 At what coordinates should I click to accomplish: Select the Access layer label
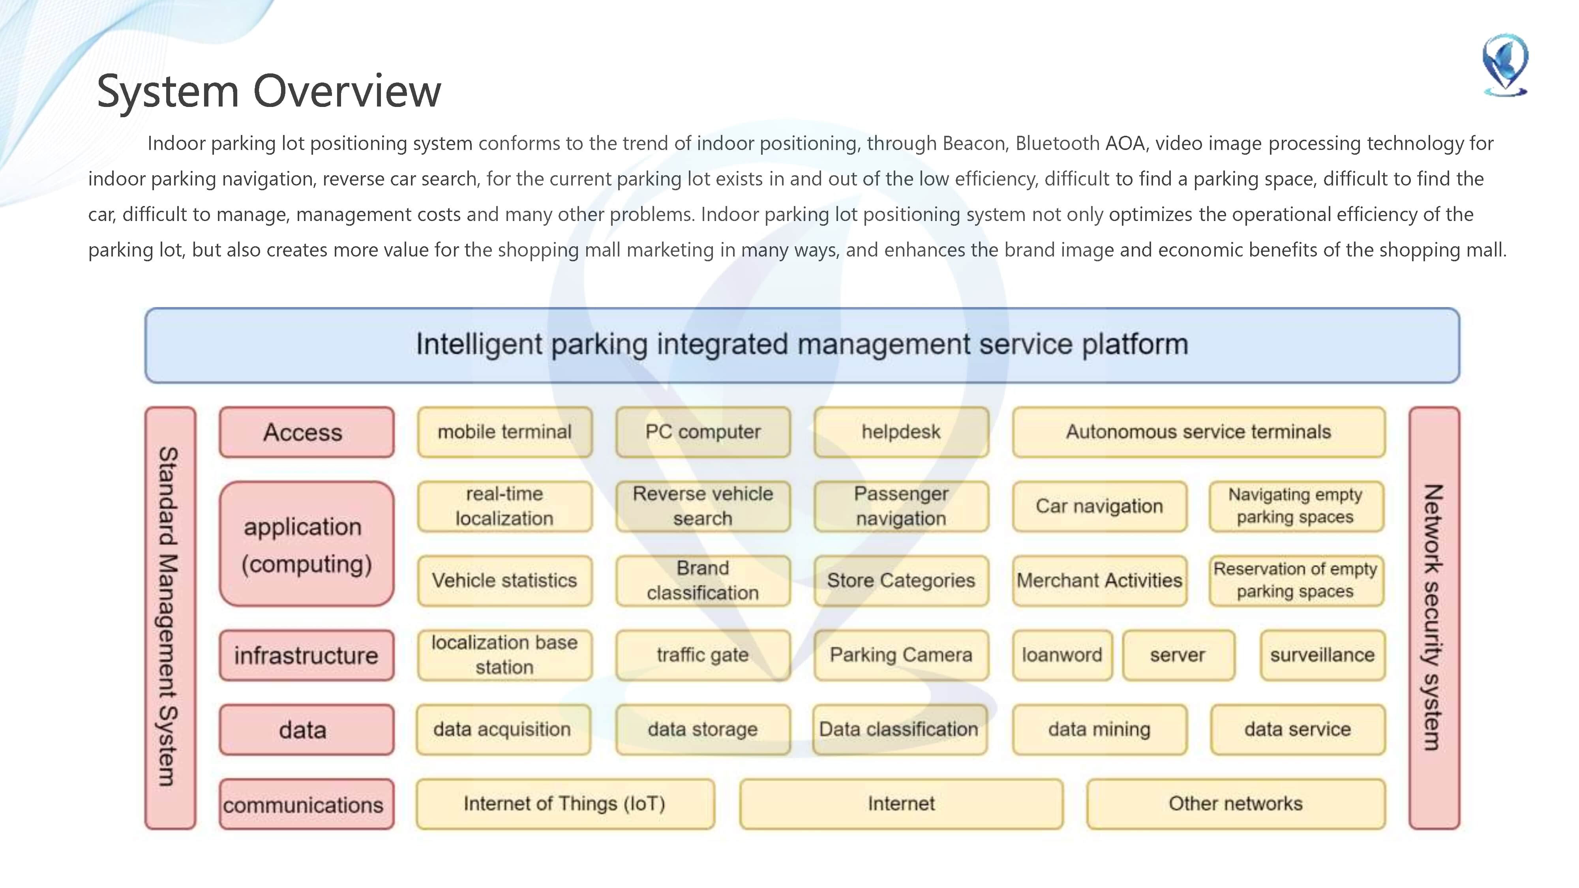click(x=306, y=432)
